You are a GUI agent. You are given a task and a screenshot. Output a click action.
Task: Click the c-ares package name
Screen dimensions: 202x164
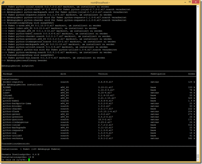7,90
